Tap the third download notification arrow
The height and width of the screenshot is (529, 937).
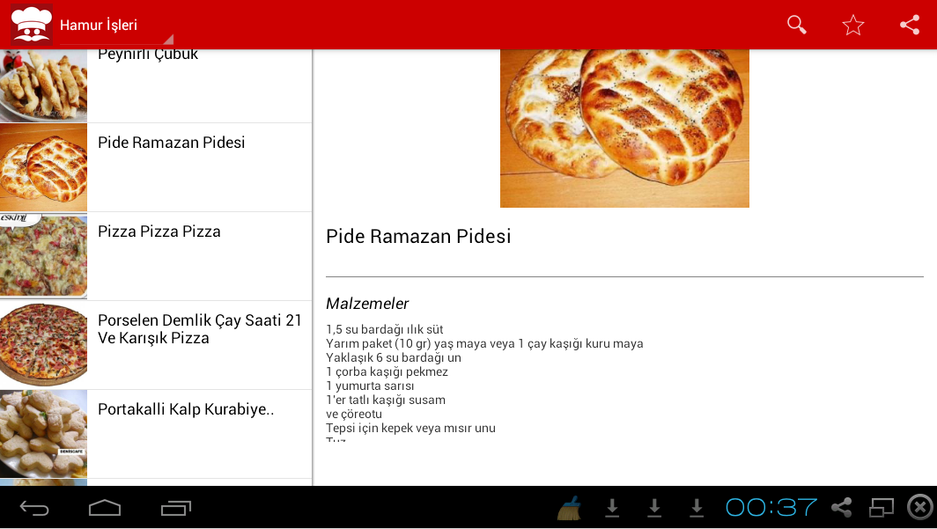pos(697,508)
